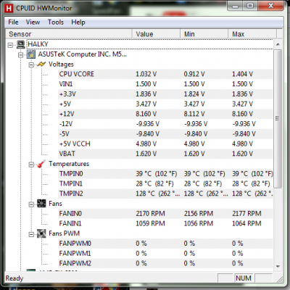Select the FANIN1 fan row
This screenshot has height=290, width=290.
point(165,223)
